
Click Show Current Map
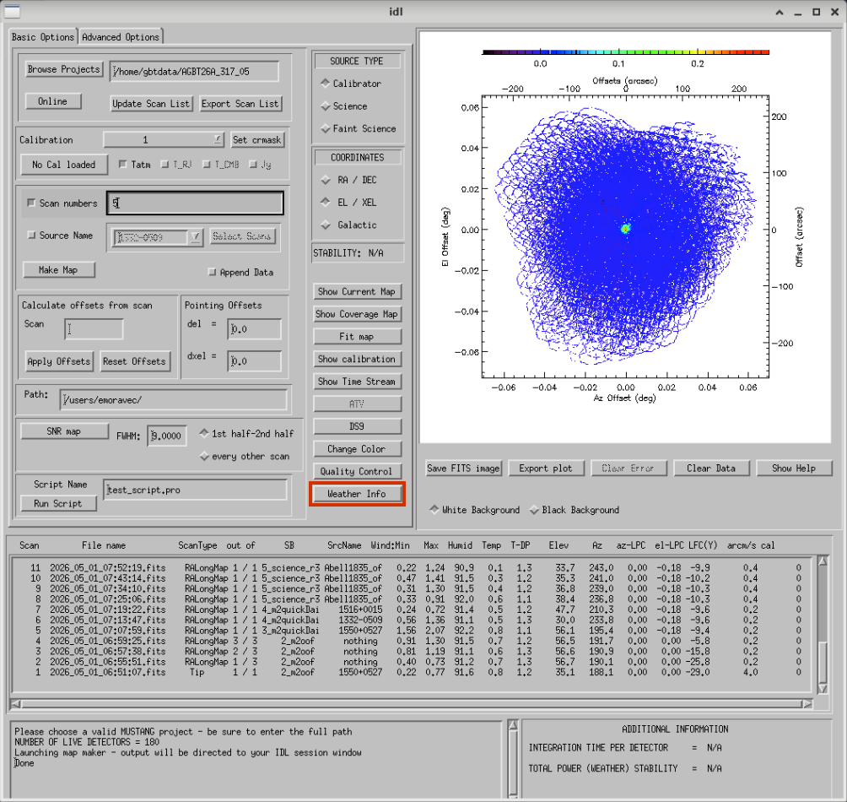pos(357,292)
